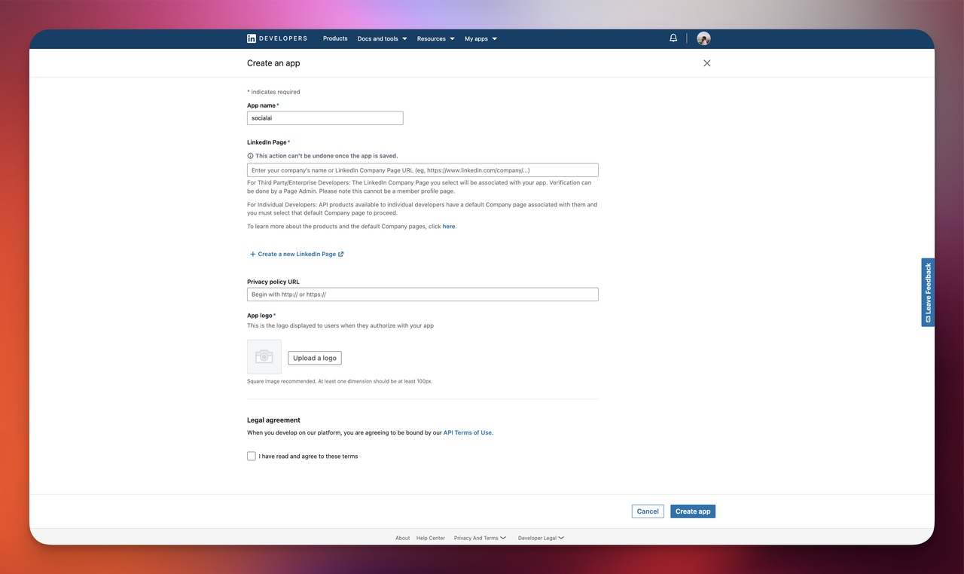This screenshot has height=574, width=964.
Task: Expand Developer Legal footer menu
Action: tap(541, 538)
